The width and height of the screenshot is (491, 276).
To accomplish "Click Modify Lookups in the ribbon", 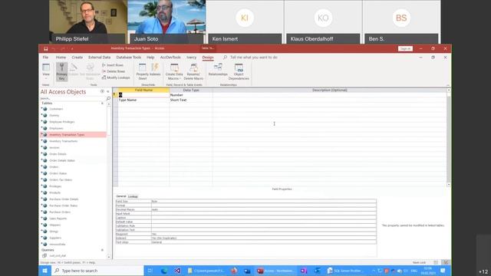I will [x=116, y=77].
